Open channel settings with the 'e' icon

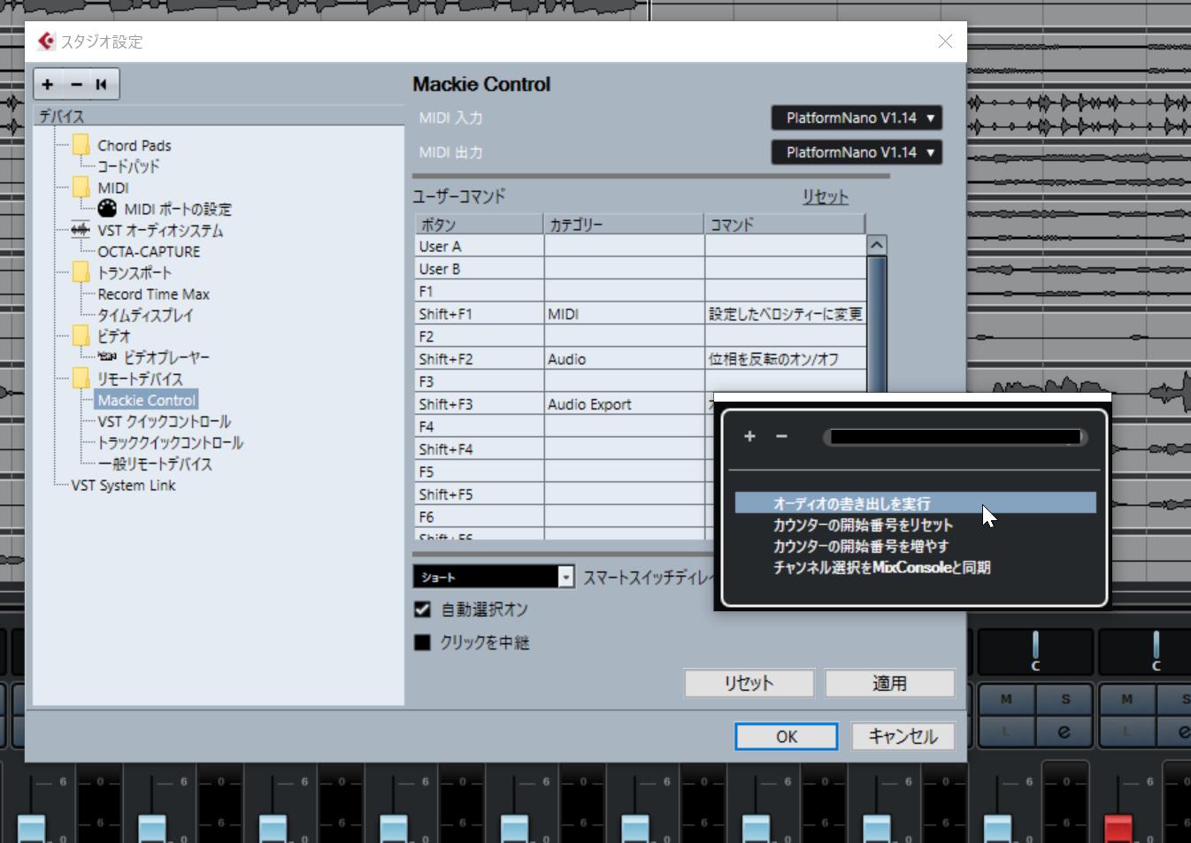tap(1064, 730)
